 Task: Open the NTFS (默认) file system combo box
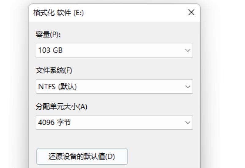tap(114, 86)
